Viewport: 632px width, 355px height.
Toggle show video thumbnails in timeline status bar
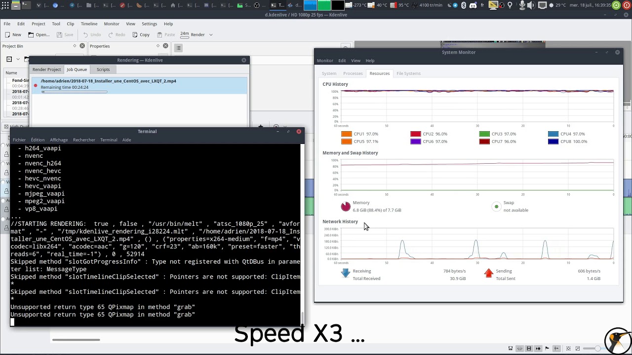(529, 349)
